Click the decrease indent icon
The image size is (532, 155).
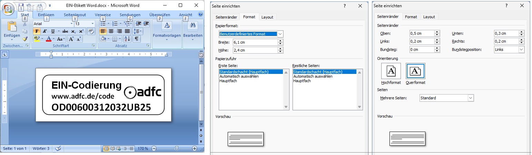(138, 24)
